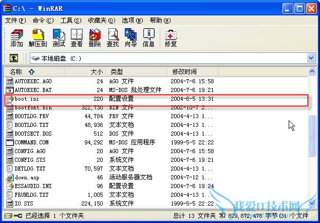Sort by 类型 column header
Viewport: 320px width, 223px height.
[137, 72]
